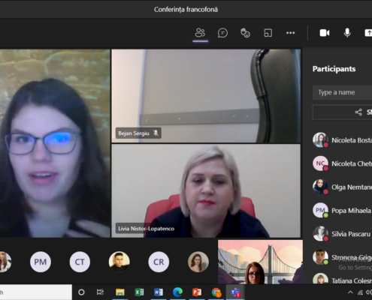The width and height of the screenshot is (372, 300).
Task: Click the Conferința francofonă window title
Action: [x=186, y=10]
